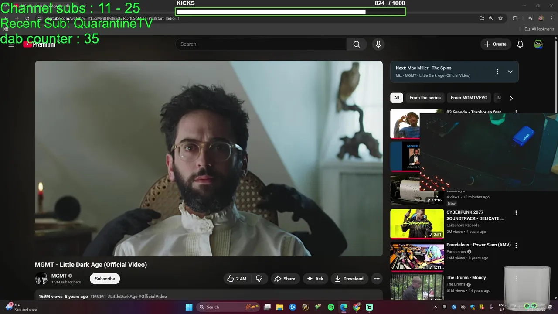
Task: Focus the YouTube search field
Action: click(261, 44)
